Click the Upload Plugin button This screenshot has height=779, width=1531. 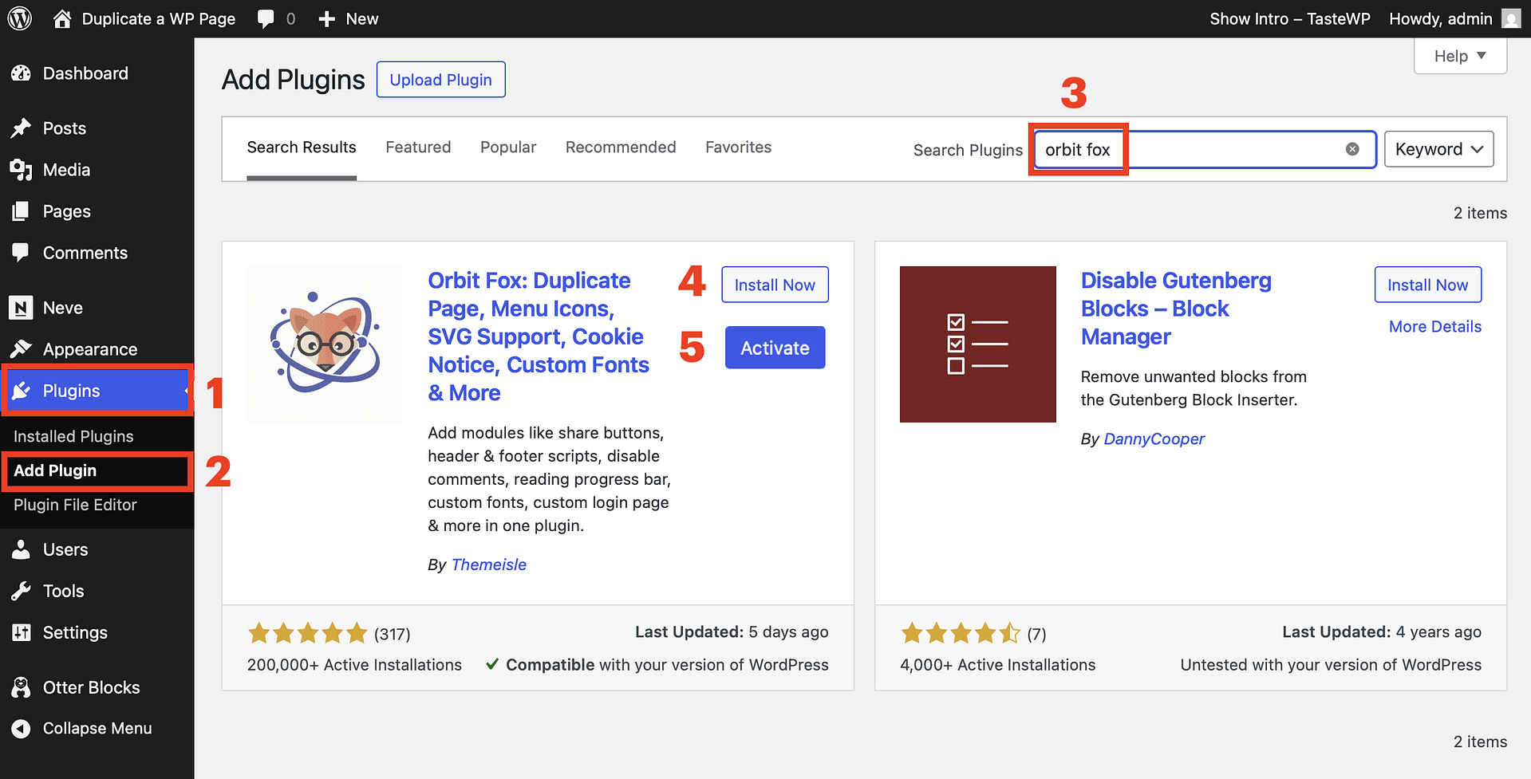point(440,80)
